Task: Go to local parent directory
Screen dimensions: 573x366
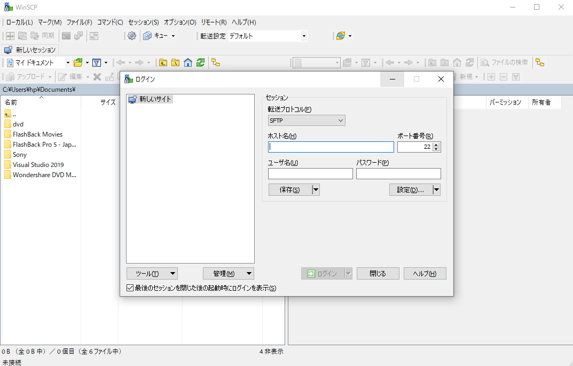Action: click(163, 62)
